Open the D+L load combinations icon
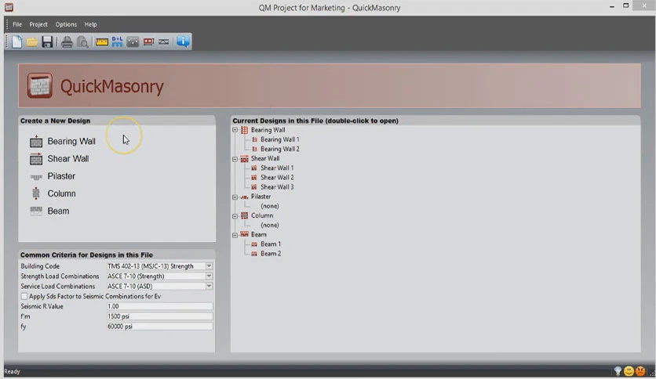The width and height of the screenshot is (656, 379). pos(117,42)
